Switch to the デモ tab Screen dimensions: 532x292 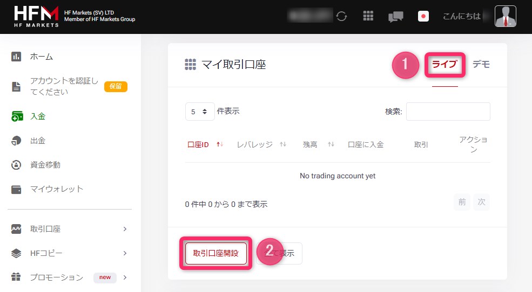(x=481, y=65)
